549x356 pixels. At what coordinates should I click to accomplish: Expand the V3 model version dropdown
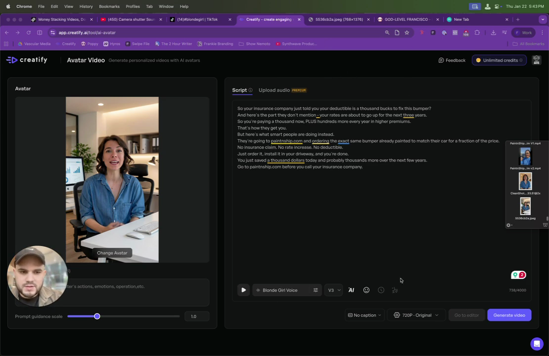[333, 290]
